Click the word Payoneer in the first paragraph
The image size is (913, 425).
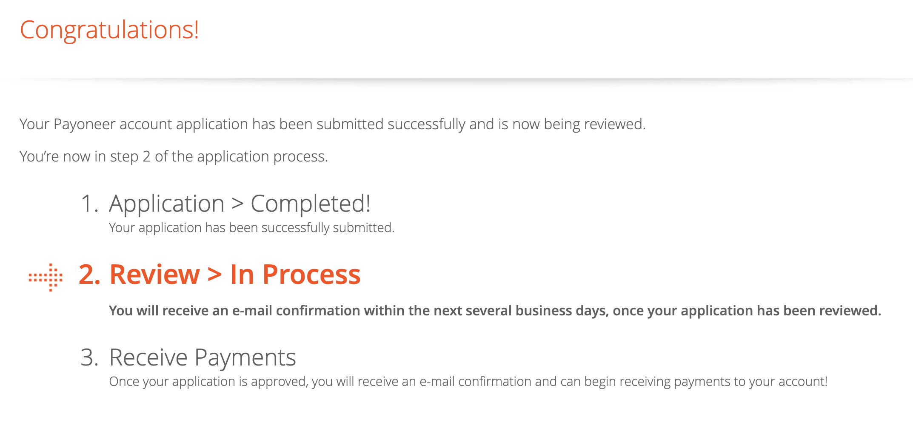(85, 125)
